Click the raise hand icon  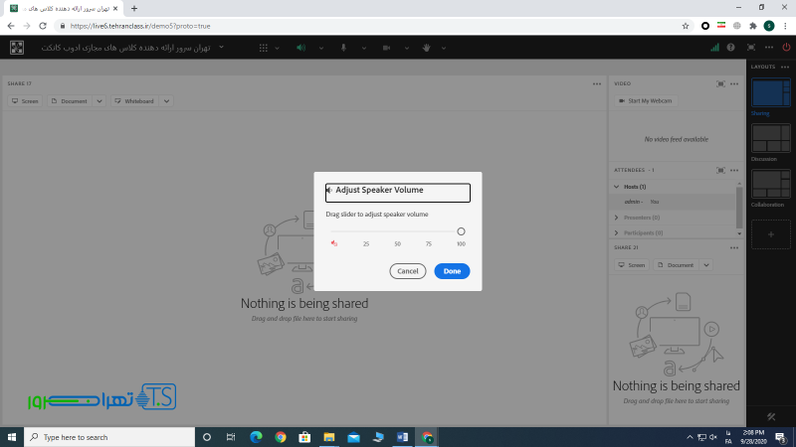point(426,47)
